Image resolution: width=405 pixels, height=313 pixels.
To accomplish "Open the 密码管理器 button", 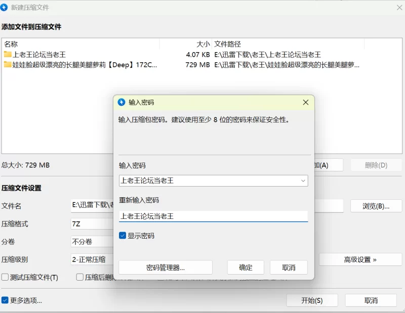I will (x=166, y=267).
